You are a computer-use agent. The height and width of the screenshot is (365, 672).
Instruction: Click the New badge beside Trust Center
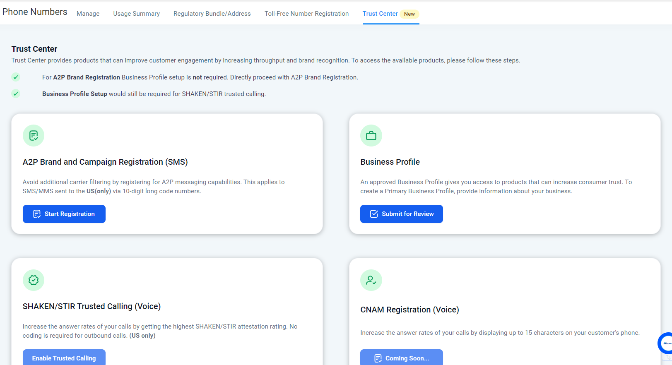pyautogui.click(x=409, y=14)
